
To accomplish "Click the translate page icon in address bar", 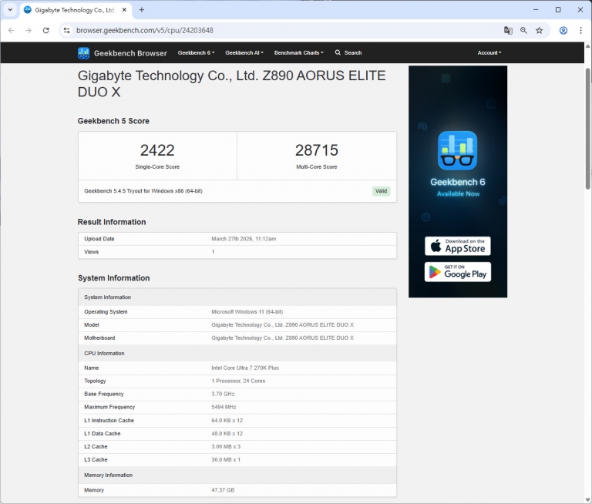I will coord(508,30).
